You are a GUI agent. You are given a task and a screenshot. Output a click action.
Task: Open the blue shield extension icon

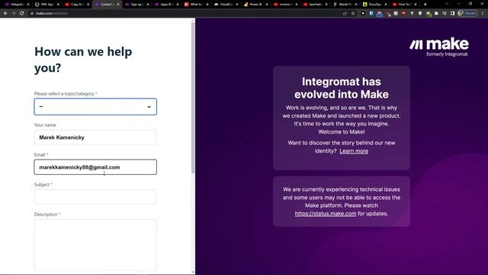[x=371, y=14]
